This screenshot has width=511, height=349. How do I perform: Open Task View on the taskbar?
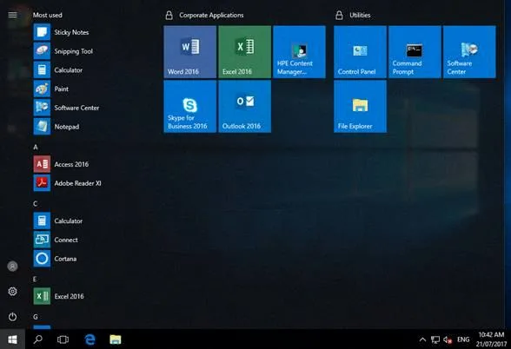pos(63,339)
